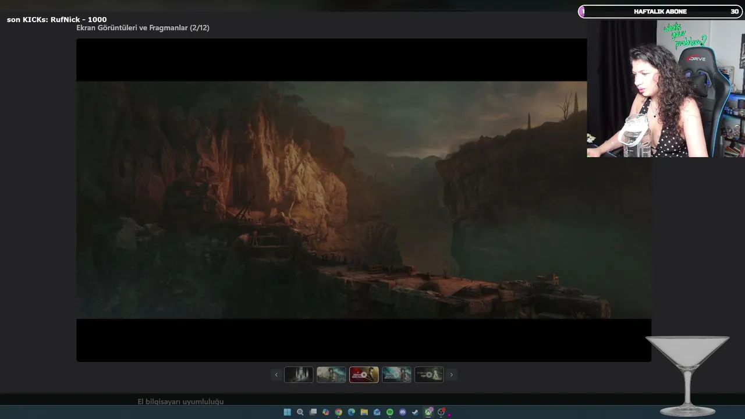Click 'El bilgisayarı uyumluluğu' text
This screenshot has height=419, width=745.
(x=180, y=402)
